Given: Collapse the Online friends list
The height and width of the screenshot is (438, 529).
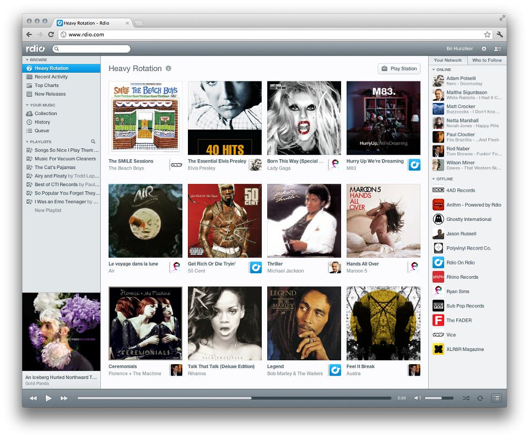Looking at the screenshot, I should click(434, 69).
